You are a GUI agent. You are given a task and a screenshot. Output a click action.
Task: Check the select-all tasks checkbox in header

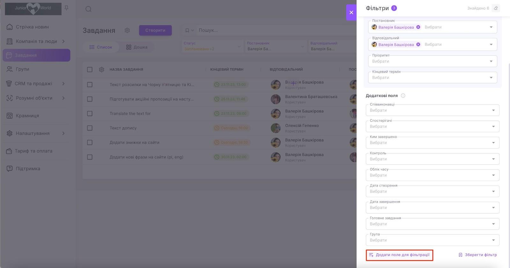coord(90,69)
